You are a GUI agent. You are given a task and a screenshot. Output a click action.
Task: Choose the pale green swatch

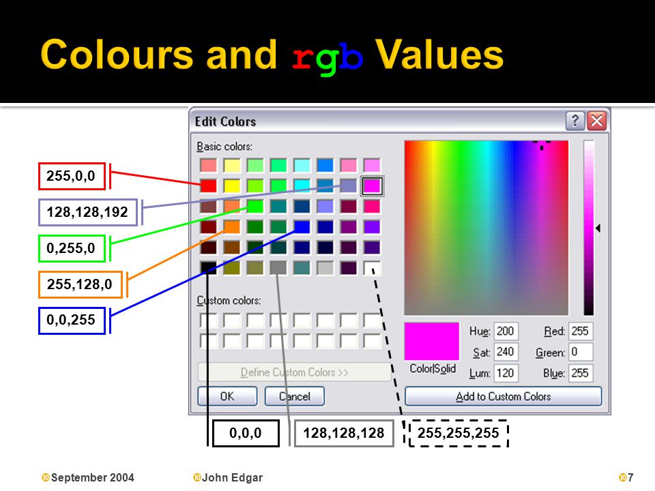(255, 165)
